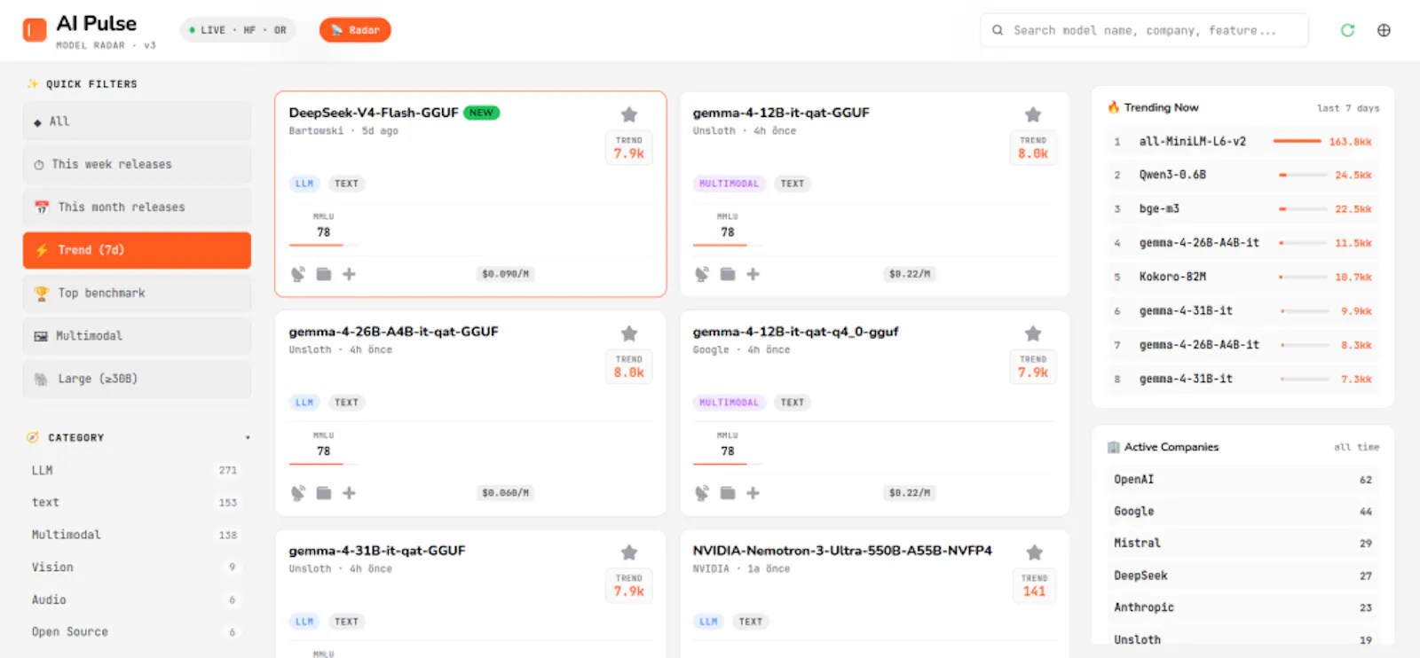Screen dimensions: 1420x658
Task: Open gemma-4-31B-it trending at 9.9k
Action: point(1242,311)
